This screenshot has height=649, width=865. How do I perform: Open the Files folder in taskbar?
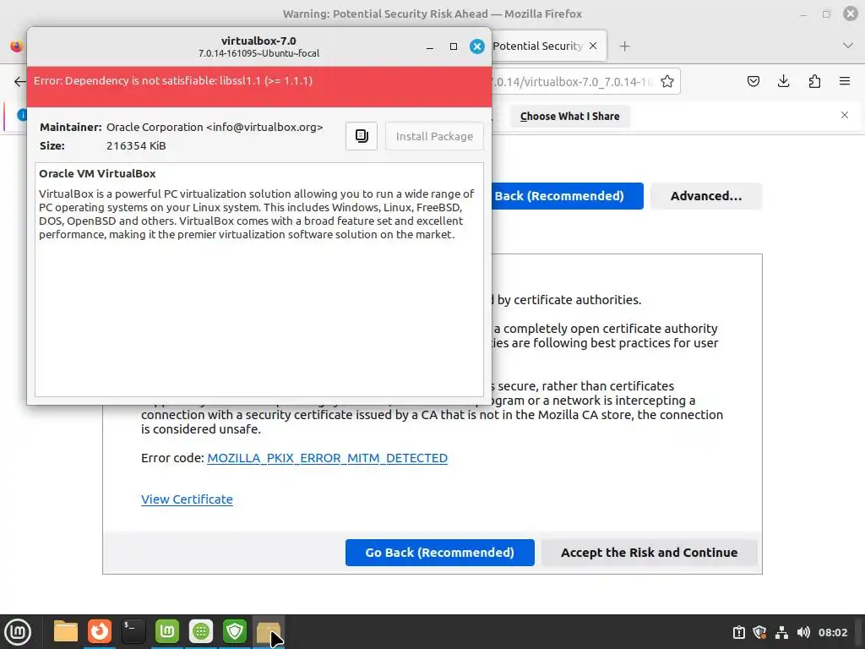(66, 631)
